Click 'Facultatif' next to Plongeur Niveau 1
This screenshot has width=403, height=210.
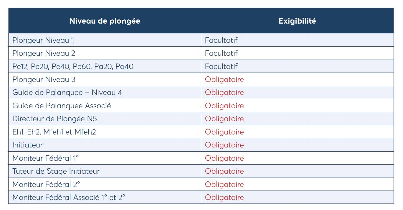click(221, 40)
